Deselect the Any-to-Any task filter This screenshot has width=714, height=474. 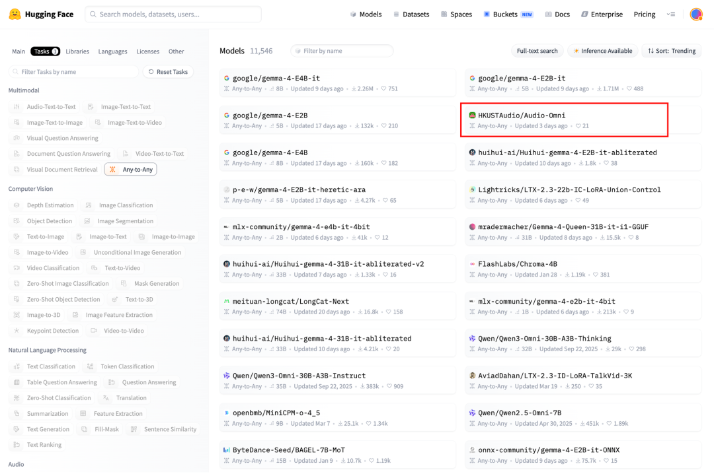[x=131, y=169]
